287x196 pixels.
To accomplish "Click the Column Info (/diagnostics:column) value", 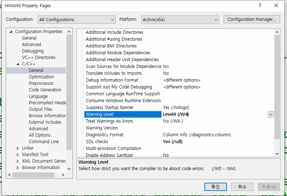I will pyautogui.click(x=197, y=135).
